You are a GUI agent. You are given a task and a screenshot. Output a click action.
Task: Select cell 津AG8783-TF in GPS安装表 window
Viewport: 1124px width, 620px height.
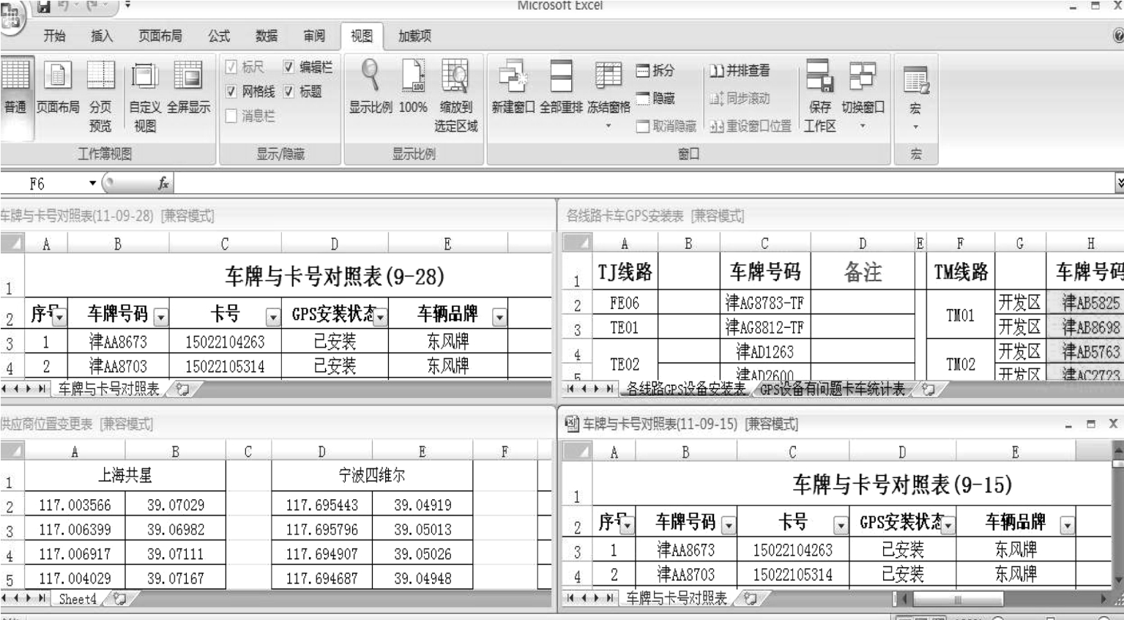(764, 302)
